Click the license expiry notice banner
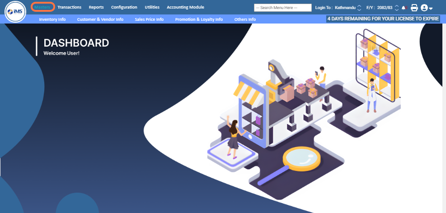 pyautogui.click(x=383, y=19)
